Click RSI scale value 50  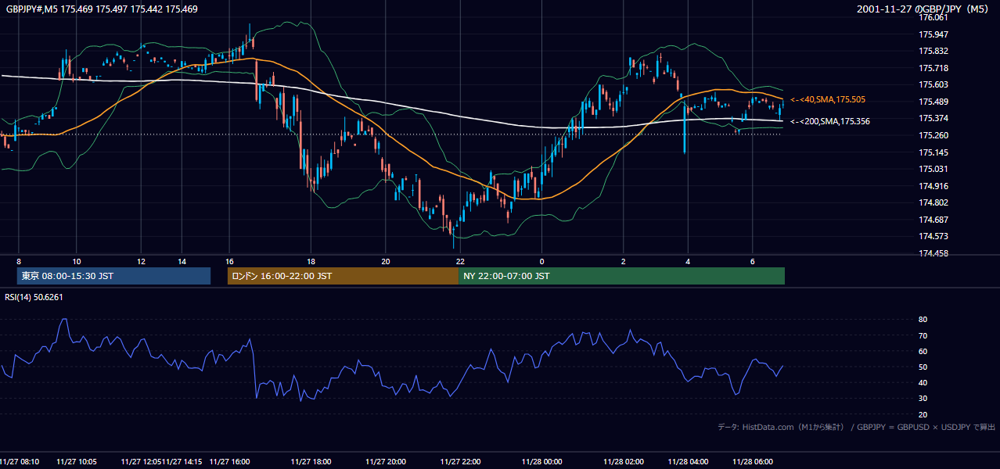pos(923,367)
